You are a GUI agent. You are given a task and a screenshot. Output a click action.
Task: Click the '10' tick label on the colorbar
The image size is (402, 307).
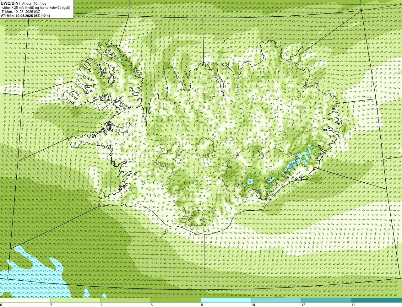pos(253,305)
